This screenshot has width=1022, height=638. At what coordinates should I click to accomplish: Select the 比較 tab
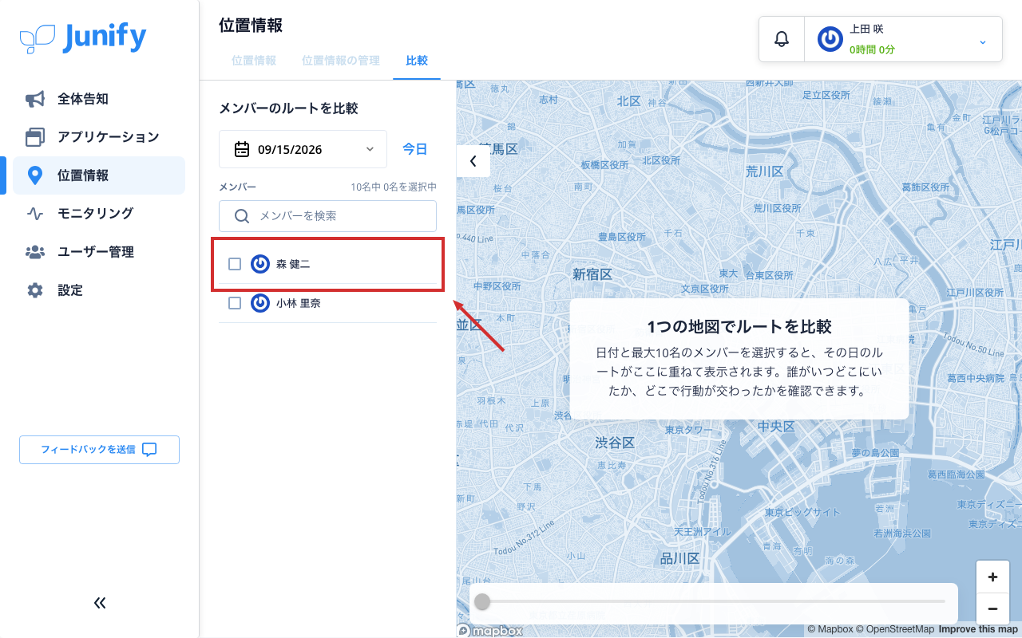coord(417,61)
